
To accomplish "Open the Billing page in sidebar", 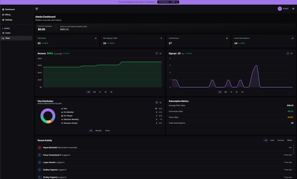I will 8,14.
